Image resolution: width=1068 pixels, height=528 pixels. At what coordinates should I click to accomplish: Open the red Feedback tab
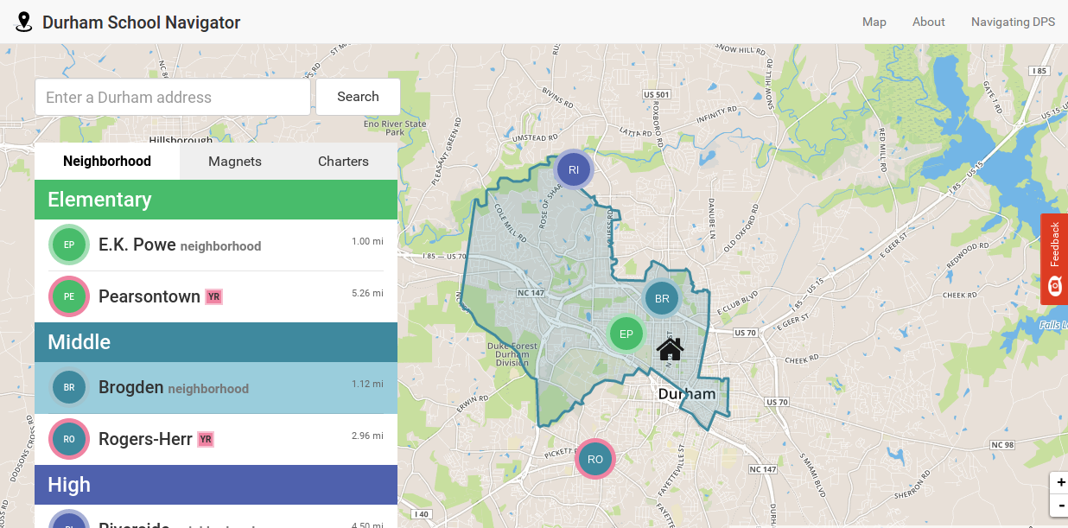1054,258
